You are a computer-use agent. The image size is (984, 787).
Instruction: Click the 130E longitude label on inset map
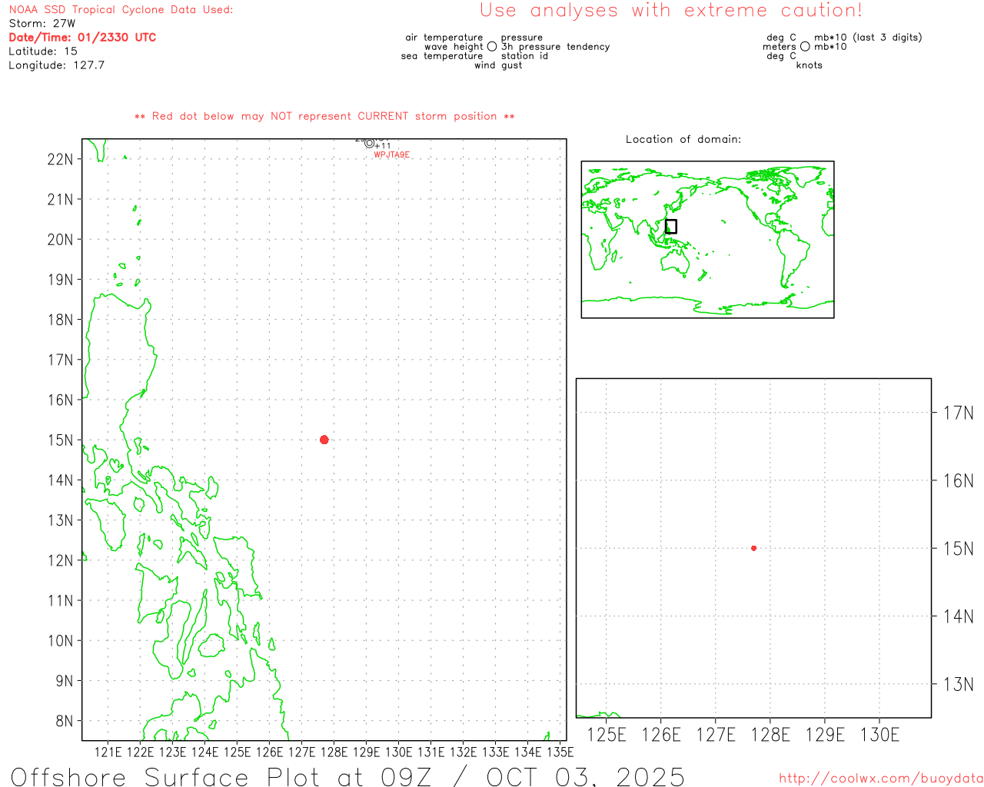tap(879, 736)
